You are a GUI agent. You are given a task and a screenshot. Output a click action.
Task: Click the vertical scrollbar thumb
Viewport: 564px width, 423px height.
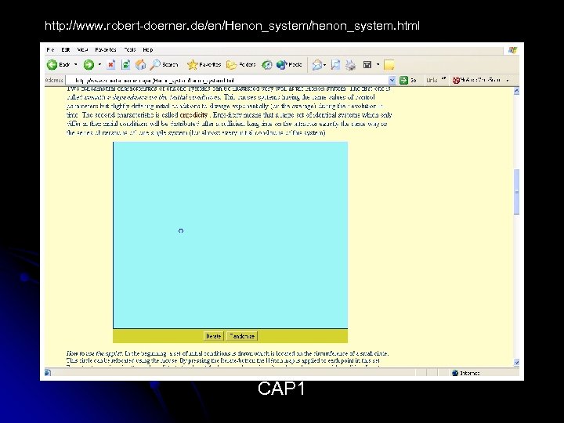(x=516, y=192)
